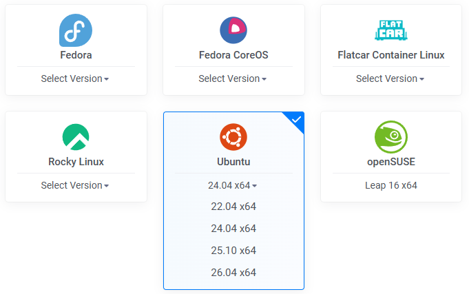
Task: Click the openSUSE card title
Action: coord(391,162)
